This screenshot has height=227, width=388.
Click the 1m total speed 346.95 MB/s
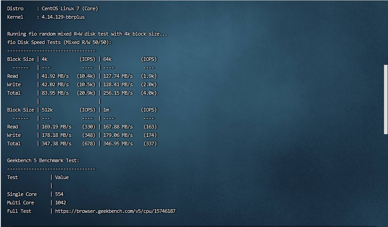(118, 143)
